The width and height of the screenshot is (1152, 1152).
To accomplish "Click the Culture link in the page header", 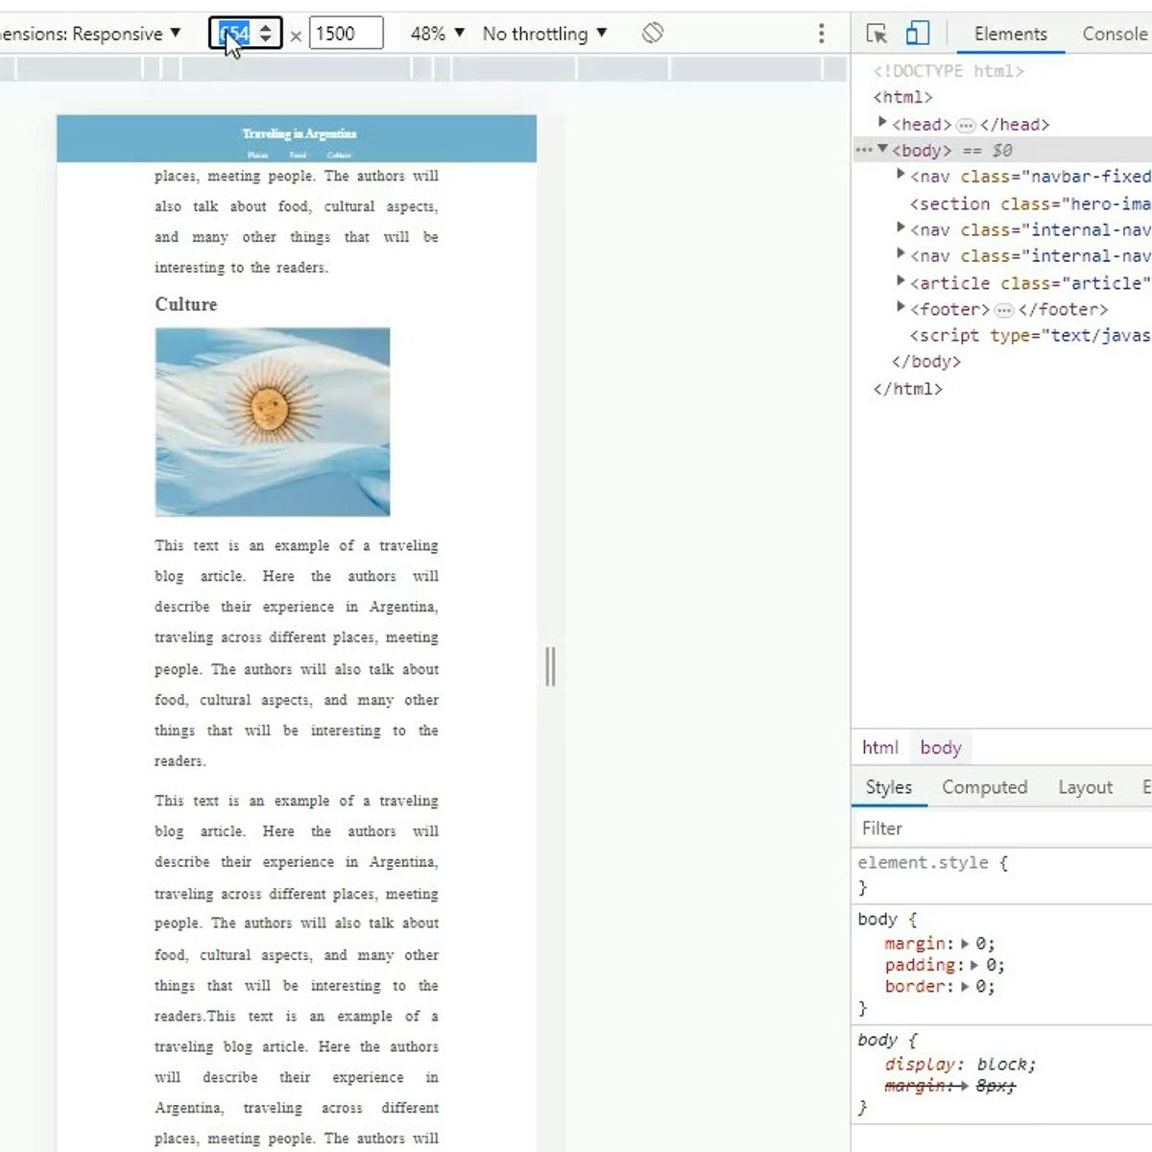I will (x=340, y=154).
